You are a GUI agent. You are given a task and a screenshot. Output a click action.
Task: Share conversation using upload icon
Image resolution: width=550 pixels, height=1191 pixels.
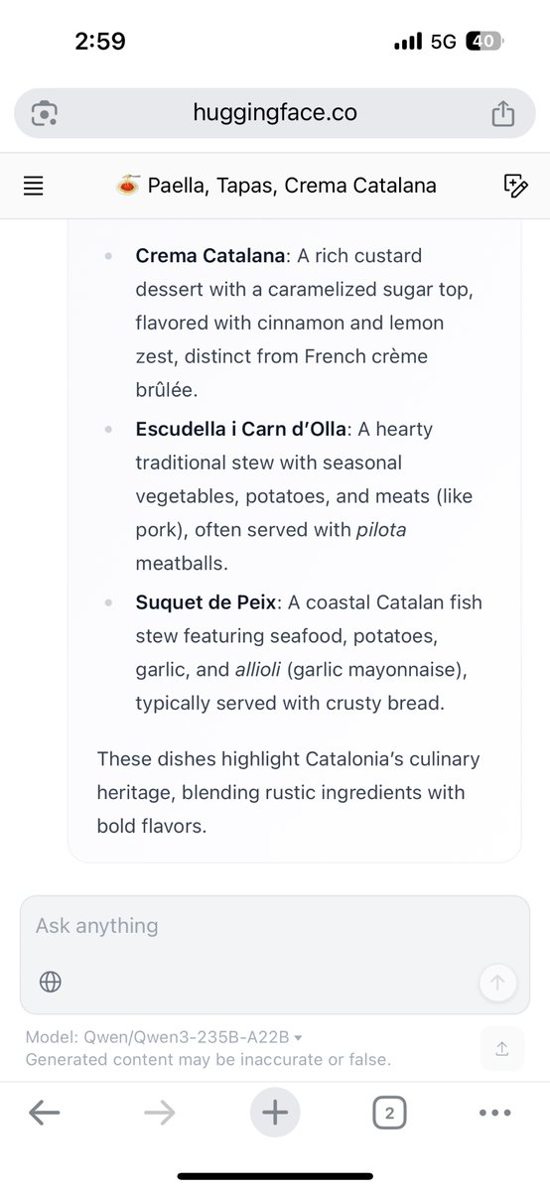point(501,1049)
